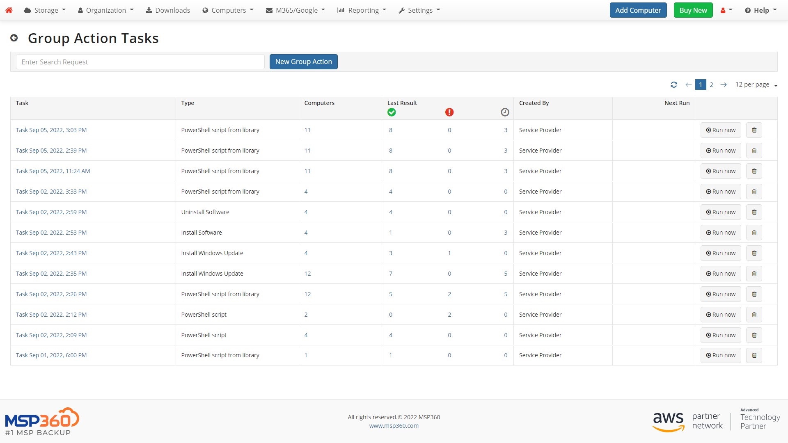Refresh the task list
This screenshot has width=788, height=443.
click(x=673, y=84)
